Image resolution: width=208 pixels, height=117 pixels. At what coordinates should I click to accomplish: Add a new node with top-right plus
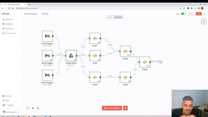204,22
